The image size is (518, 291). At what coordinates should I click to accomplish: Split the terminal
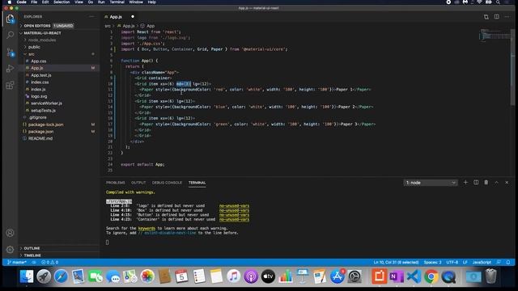pos(476,183)
